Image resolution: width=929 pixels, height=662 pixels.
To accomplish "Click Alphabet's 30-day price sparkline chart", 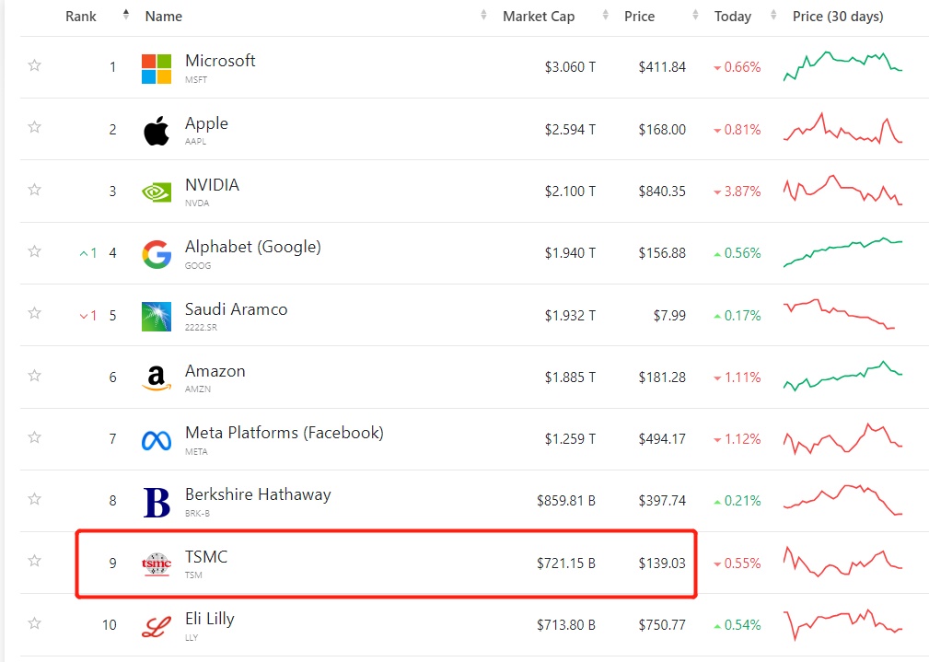I will (x=842, y=252).
